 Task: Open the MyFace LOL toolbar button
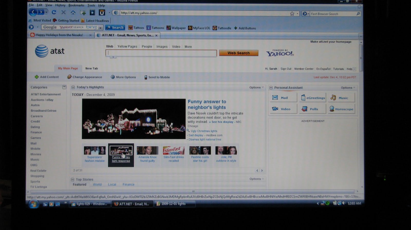click(199, 28)
